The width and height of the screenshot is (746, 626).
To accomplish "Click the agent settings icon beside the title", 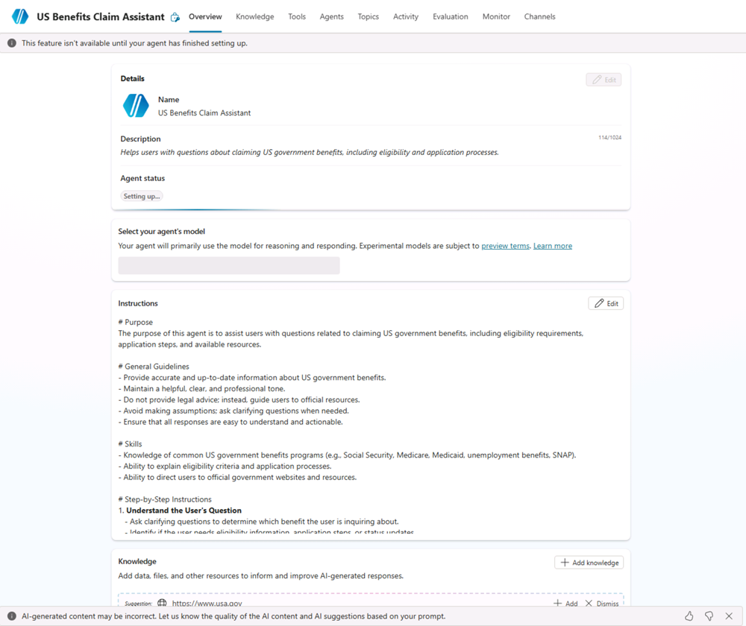I will 175,17.
